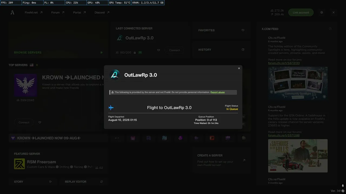Click the 'August 10, 2026 01:15' departure time

(x=122, y=120)
